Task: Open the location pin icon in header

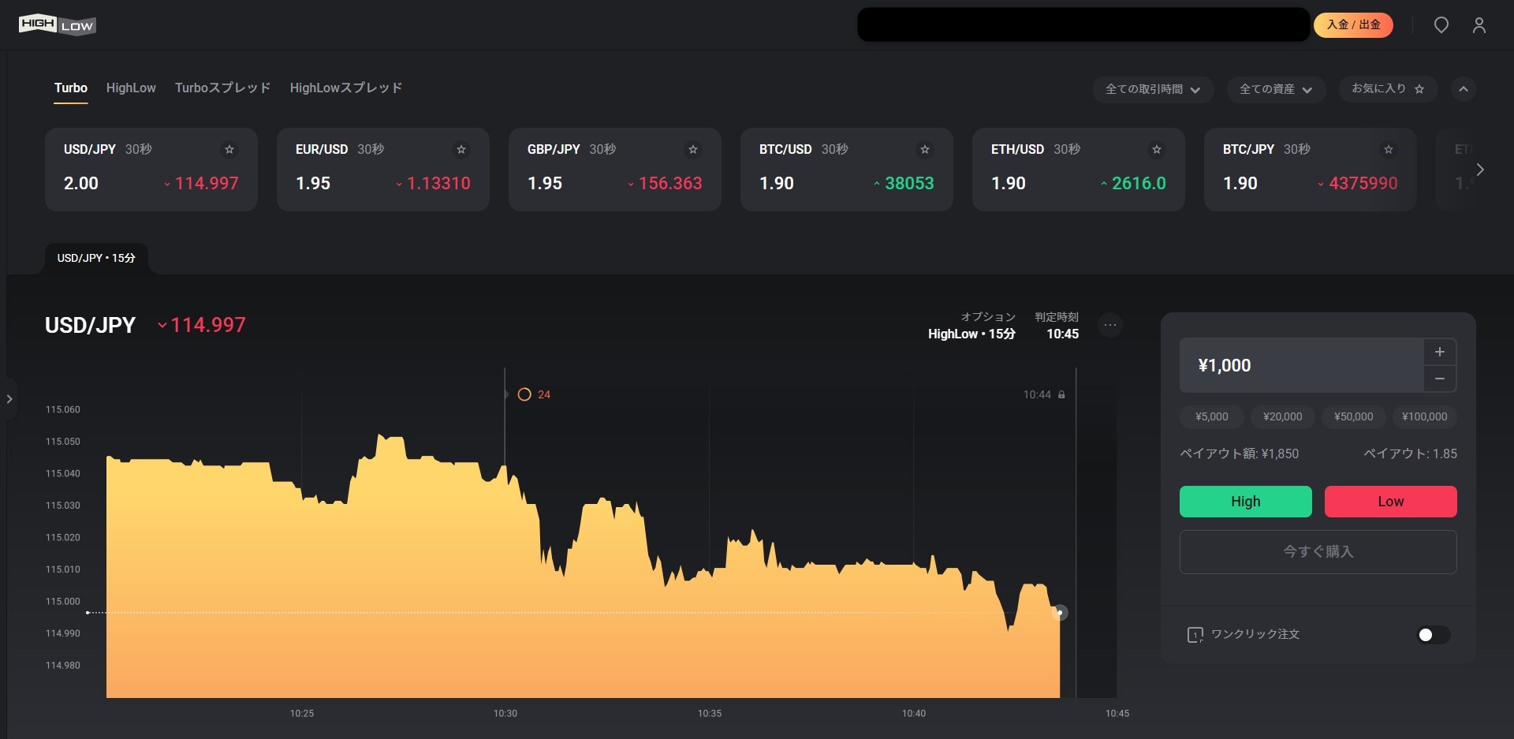Action: 1441,25
